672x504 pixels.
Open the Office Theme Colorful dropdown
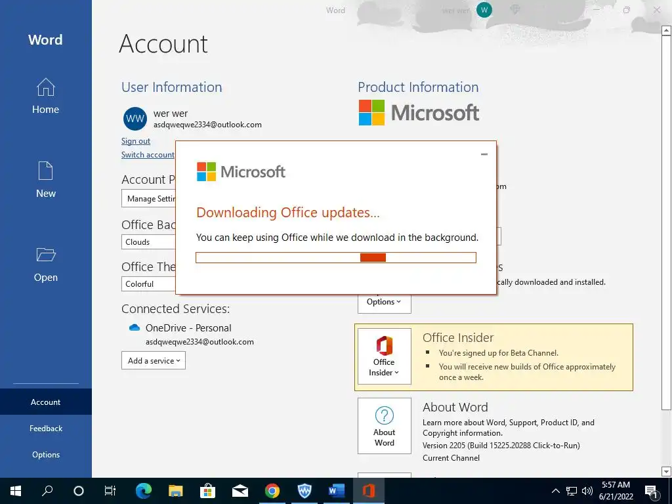[x=149, y=283]
